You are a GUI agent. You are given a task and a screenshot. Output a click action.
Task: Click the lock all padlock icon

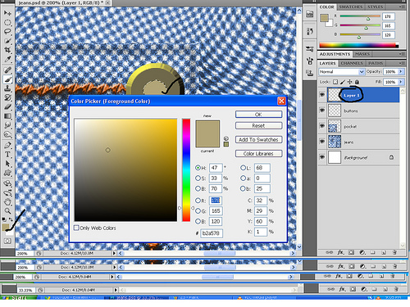click(x=357, y=82)
